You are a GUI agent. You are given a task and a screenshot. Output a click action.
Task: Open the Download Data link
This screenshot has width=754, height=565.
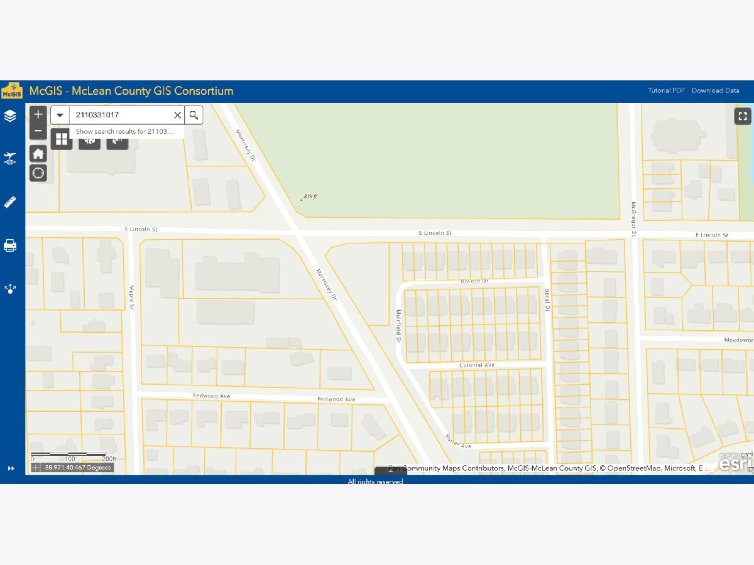tap(715, 90)
